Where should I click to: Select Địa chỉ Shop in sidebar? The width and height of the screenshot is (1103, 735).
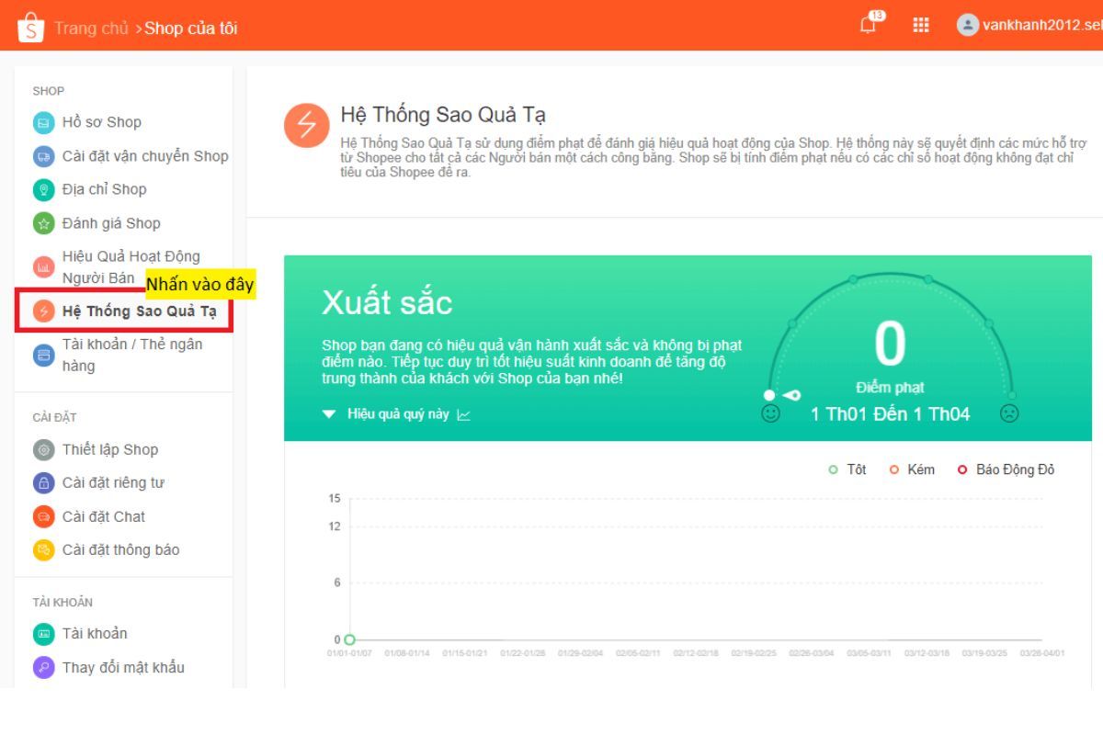pyautogui.click(x=105, y=189)
